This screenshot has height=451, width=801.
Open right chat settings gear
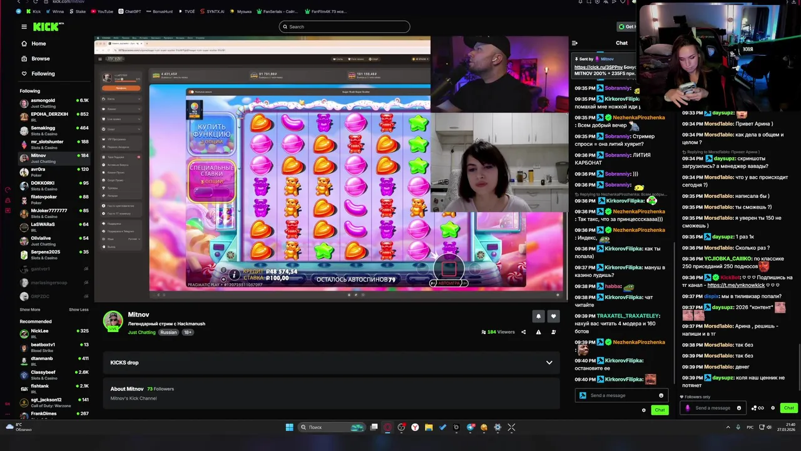tap(772, 408)
